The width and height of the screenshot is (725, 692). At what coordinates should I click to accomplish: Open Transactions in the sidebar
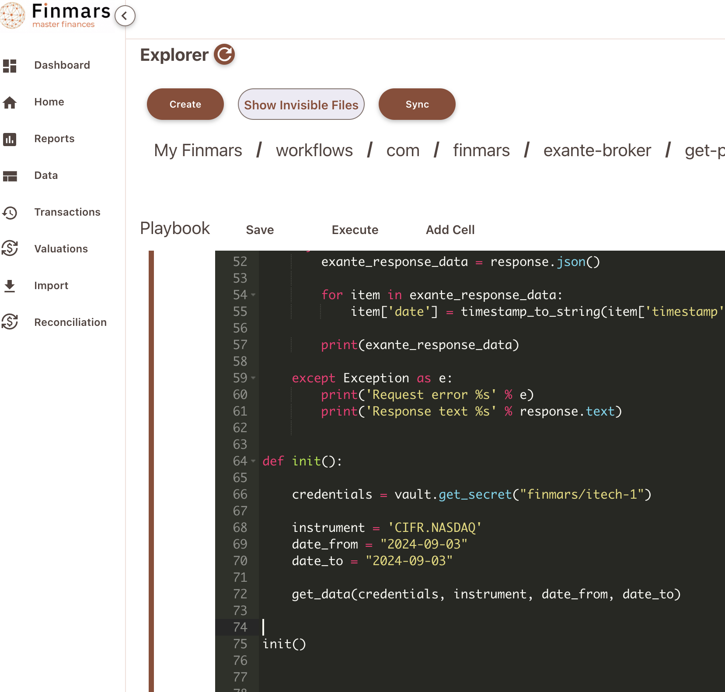point(67,212)
